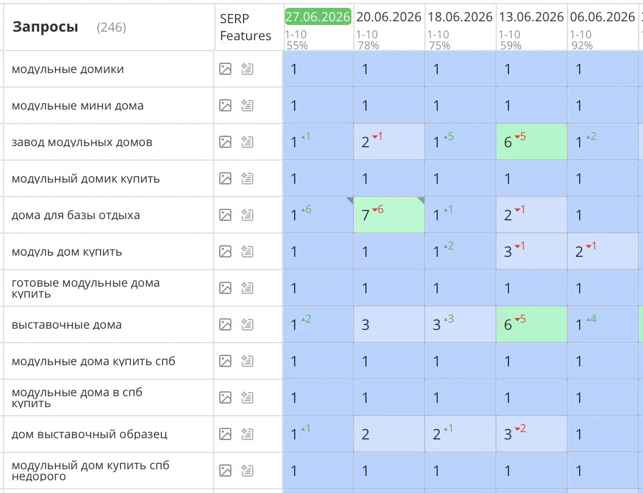Open image SERP icon for 'завод модульных домов'
The height and width of the screenshot is (493, 643).
[x=225, y=142]
